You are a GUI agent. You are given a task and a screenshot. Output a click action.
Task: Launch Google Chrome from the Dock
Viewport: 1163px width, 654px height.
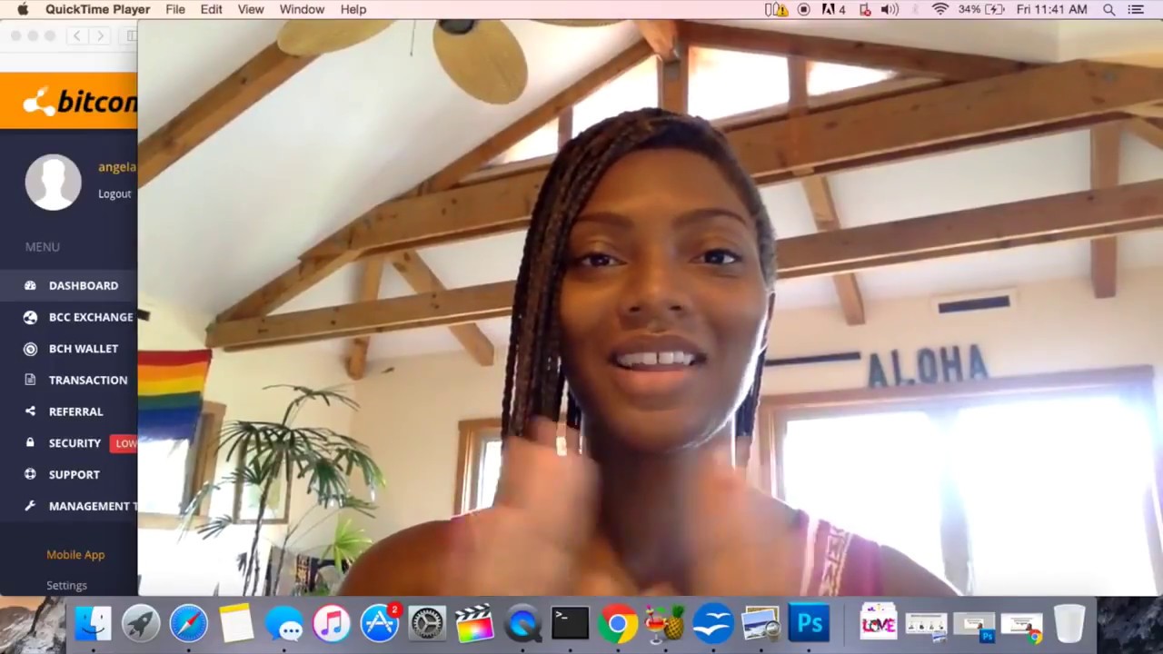pyautogui.click(x=618, y=624)
